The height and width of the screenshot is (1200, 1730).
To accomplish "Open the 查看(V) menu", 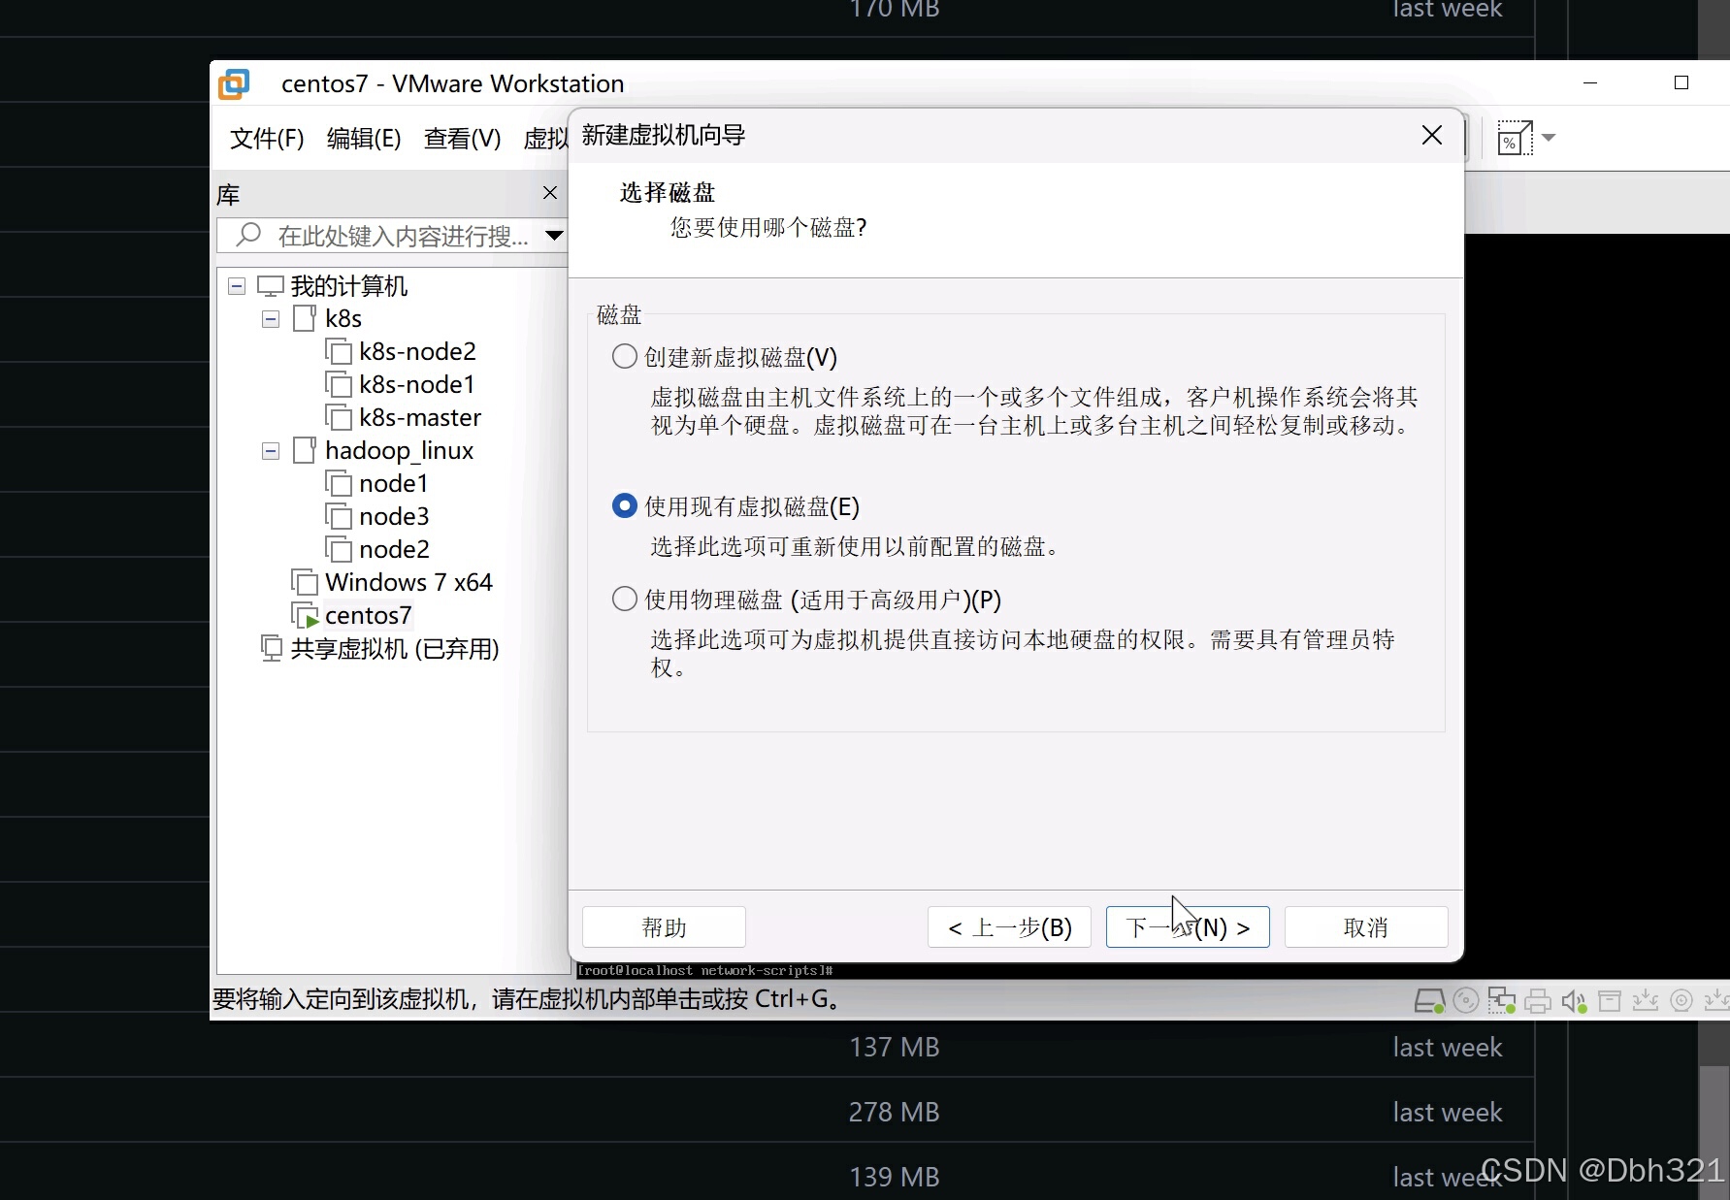I will click(x=462, y=139).
